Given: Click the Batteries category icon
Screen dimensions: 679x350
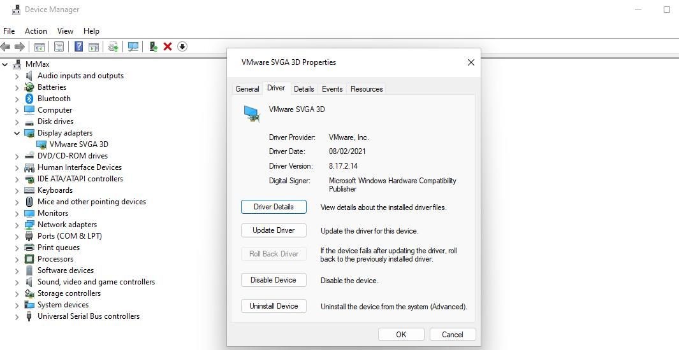Looking at the screenshot, I should (29, 87).
